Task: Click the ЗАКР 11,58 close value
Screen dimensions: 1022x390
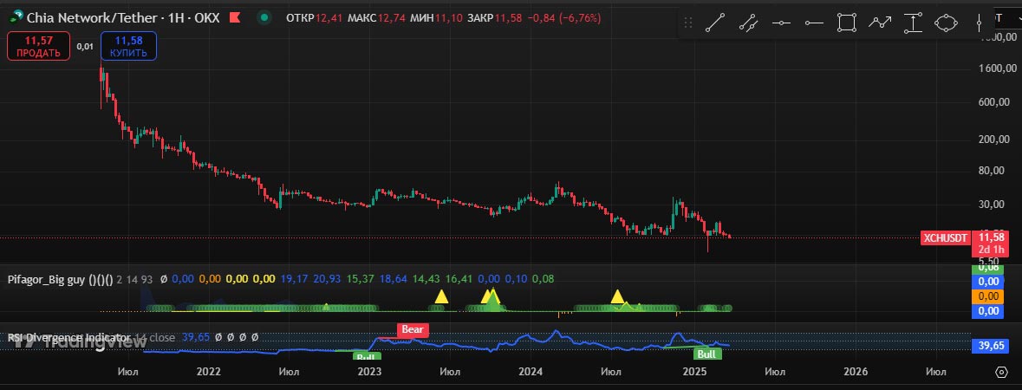Action: (493, 17)
